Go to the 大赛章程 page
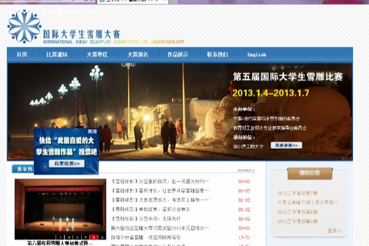The height and width of the screenshot is (246, 369). tap(97, 55)
